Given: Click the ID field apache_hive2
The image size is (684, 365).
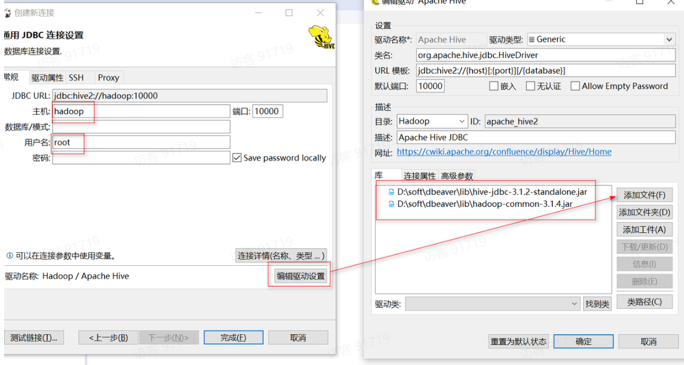Looking at the screenshot, I should (579, 121).
